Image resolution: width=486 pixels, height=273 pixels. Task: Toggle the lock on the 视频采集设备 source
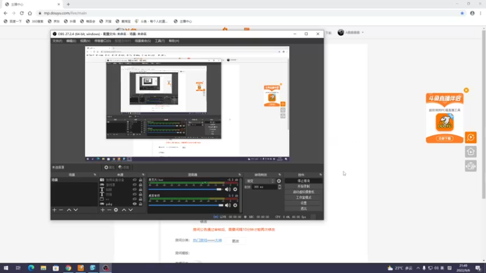click(x=140, y=180)
